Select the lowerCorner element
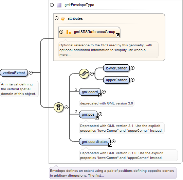183x180 pixels. coord(116,68)
